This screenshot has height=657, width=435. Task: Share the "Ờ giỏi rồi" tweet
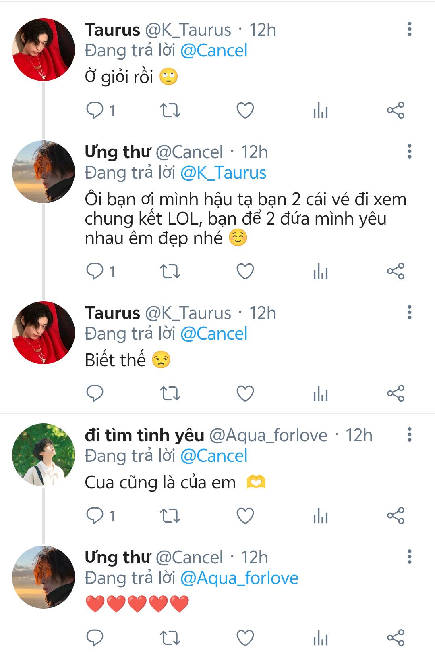coord(396,111)
